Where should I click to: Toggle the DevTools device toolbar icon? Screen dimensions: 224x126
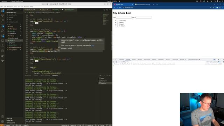(x=116, y=59)
